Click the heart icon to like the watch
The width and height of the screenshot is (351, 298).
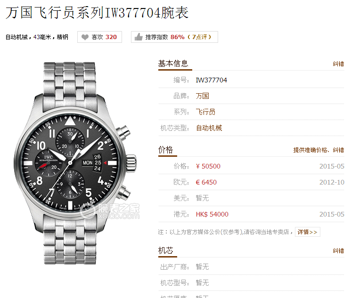tap(85, 37)
